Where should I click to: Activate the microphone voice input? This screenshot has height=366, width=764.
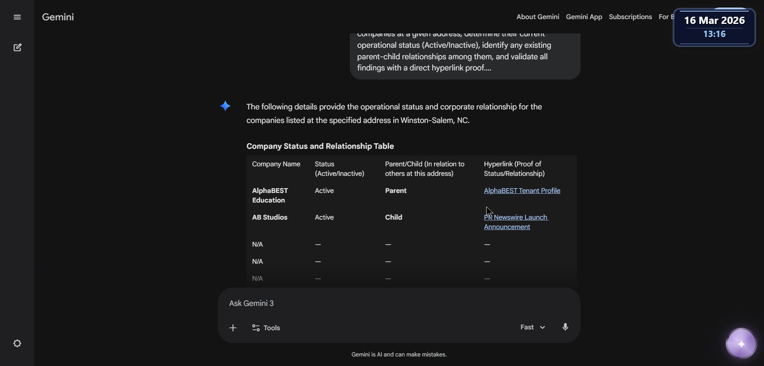[565, 327]
